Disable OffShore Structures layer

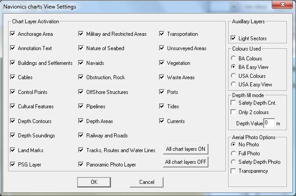point(81,92)
